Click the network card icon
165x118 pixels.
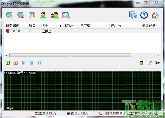[x=157, y=63]
